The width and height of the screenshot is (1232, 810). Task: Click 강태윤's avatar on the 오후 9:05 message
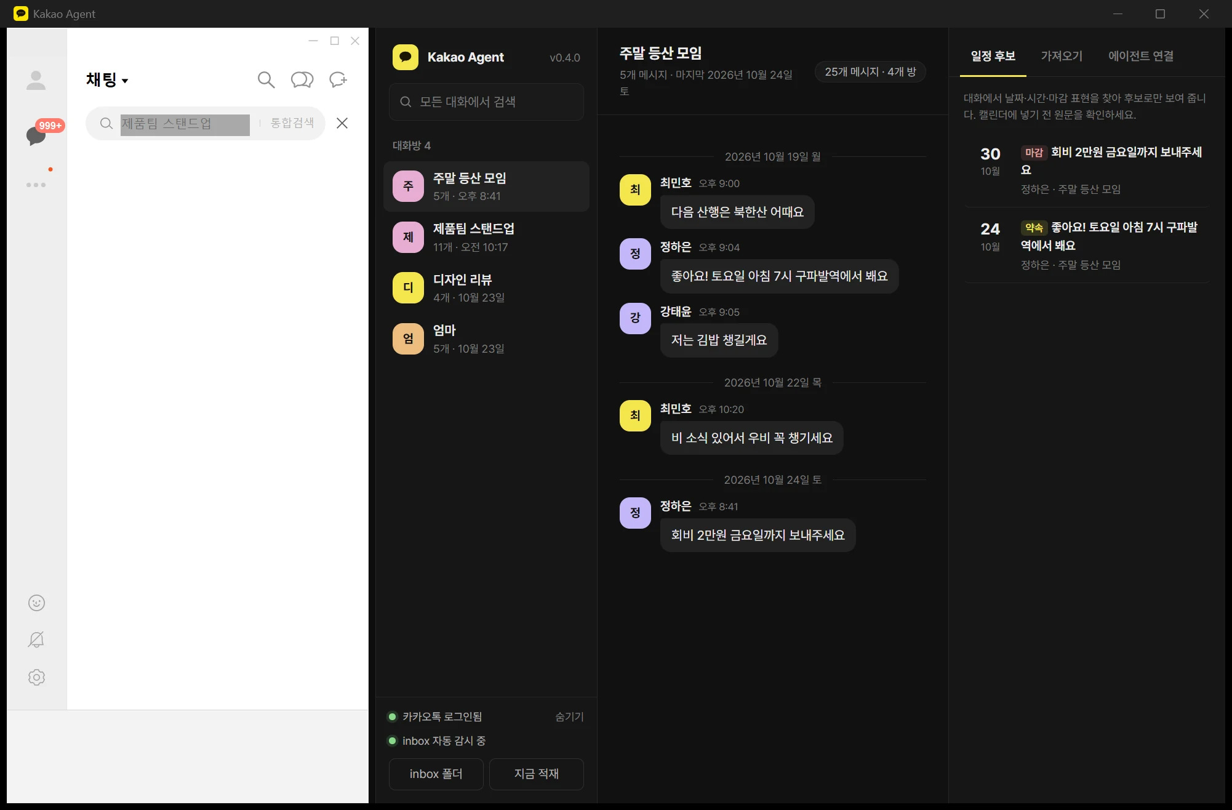coord(635,318)
